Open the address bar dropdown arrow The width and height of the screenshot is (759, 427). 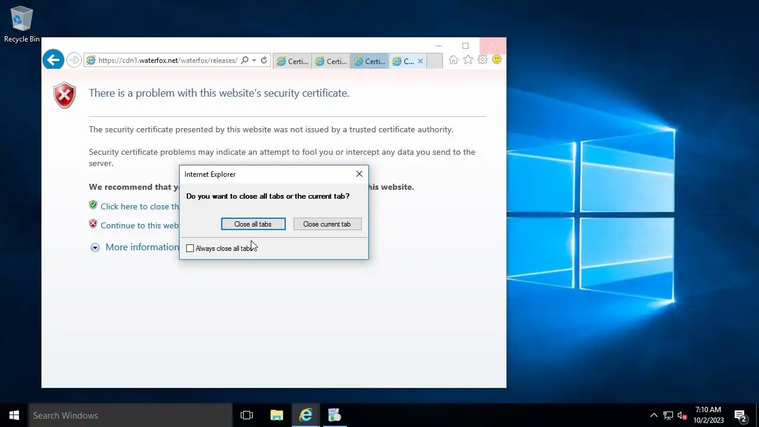254,60
